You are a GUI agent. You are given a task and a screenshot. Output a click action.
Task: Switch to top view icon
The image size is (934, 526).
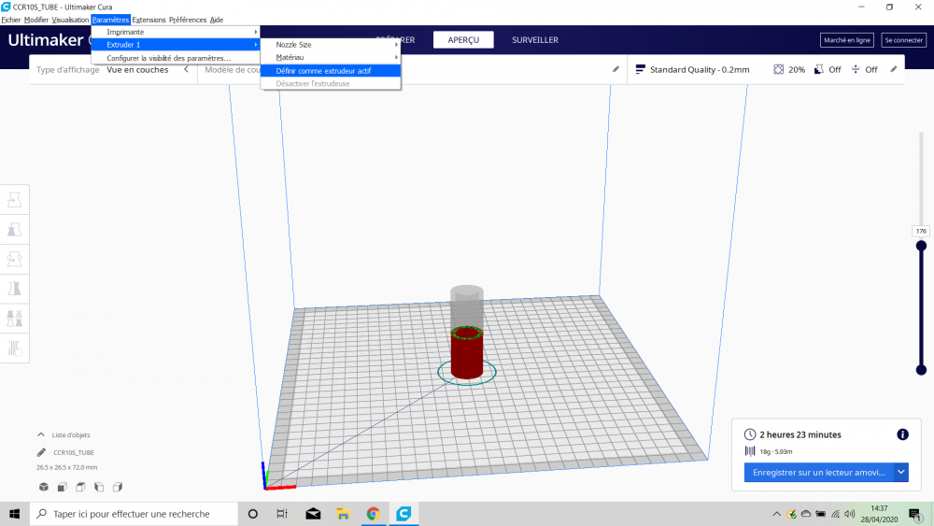[80, 487]
